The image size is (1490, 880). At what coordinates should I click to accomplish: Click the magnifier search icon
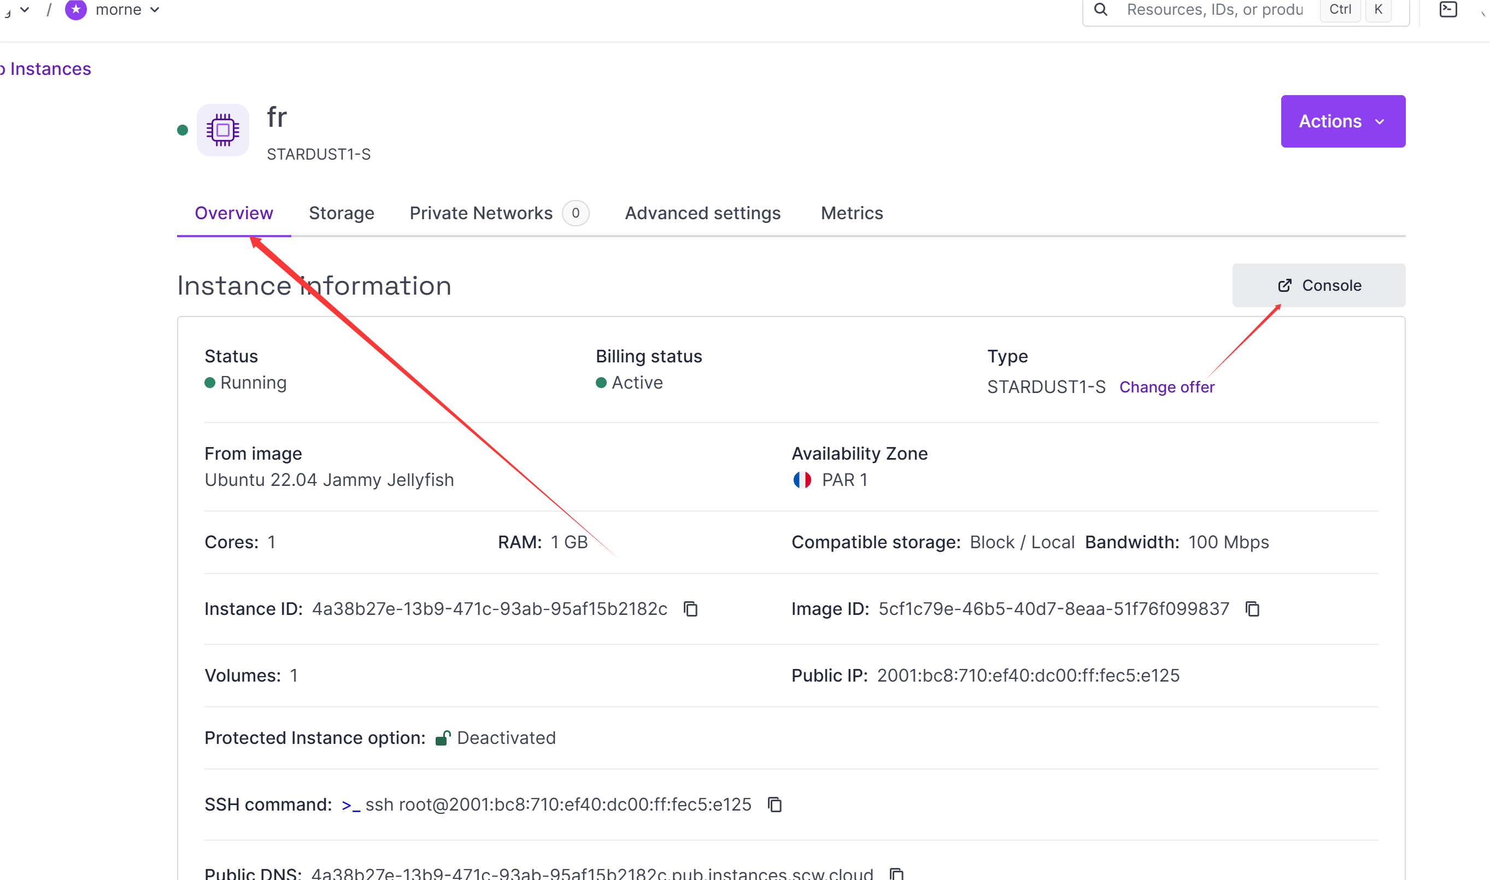pos(1100,9)
